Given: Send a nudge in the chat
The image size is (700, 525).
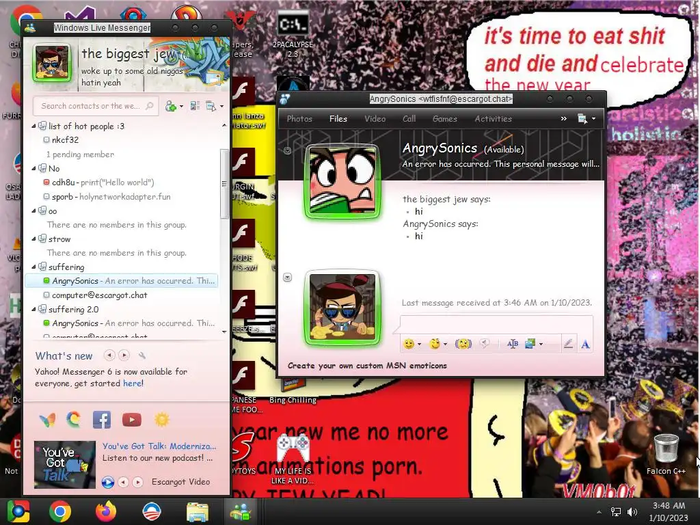Looking at the screenshot, I should pyautogui.click(x=463, y=343).
